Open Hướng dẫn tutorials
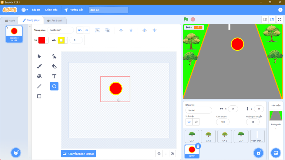 (74, 10)
